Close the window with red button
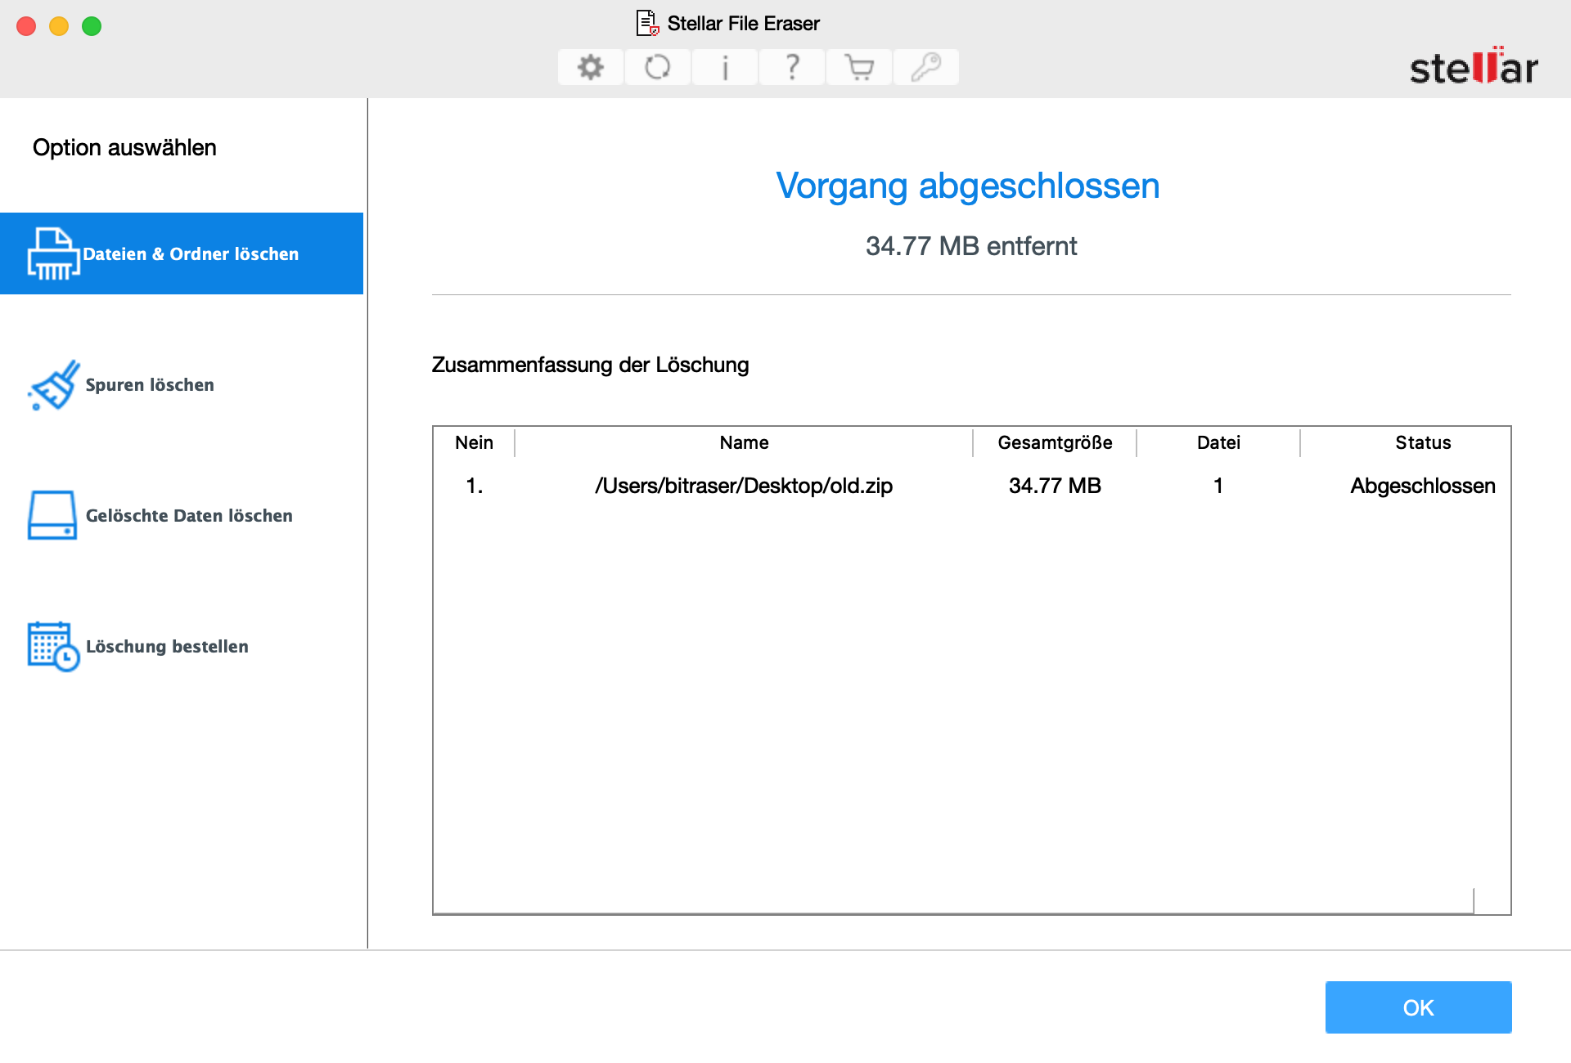 26,26
